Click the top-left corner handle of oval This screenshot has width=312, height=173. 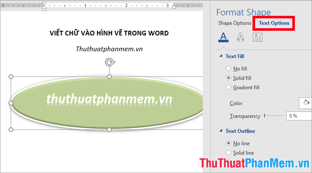tap(11, 76)
